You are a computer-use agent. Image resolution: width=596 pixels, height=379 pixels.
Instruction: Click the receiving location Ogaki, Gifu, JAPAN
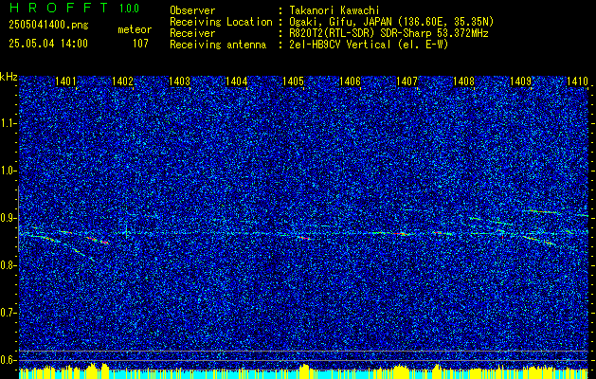[340, 22]
